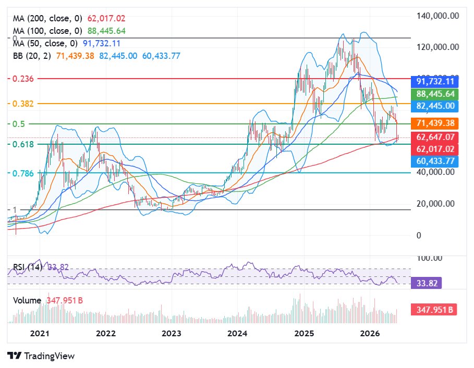Click the TradingView logo link

[41, 356]
